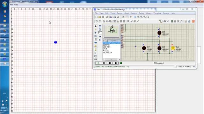Save the design with disk icon
The image size is (204, 114).
103,17
